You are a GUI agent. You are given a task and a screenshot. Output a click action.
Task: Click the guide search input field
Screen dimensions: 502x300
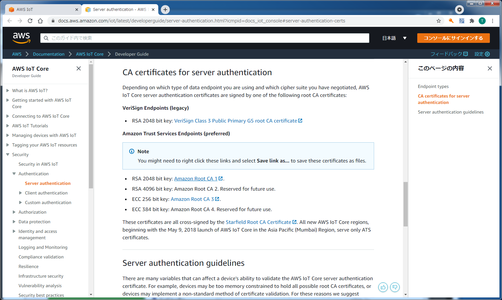[x=205, y=38]
